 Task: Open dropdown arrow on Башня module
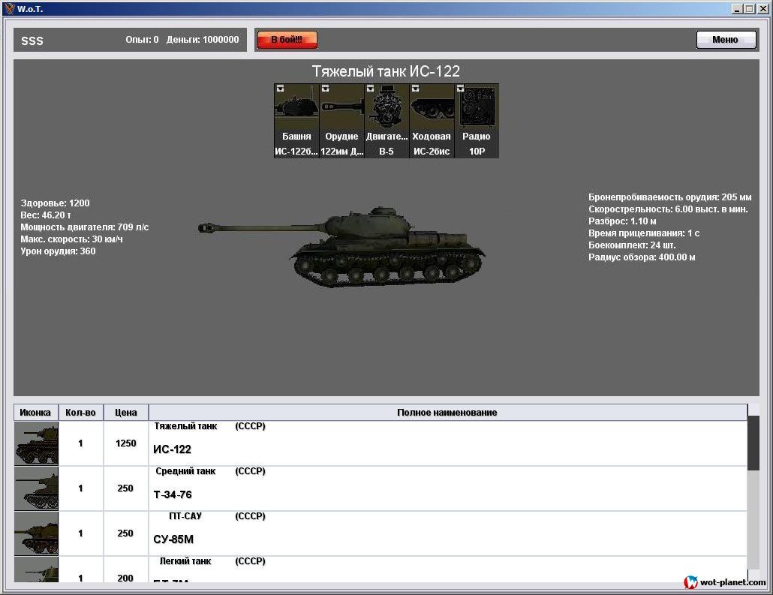pos(280,89)
